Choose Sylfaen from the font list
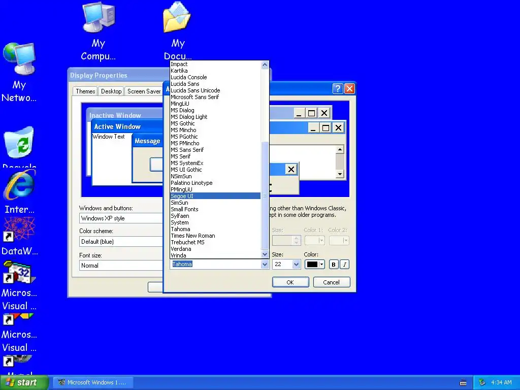520x390 pixels. (215, 216)
